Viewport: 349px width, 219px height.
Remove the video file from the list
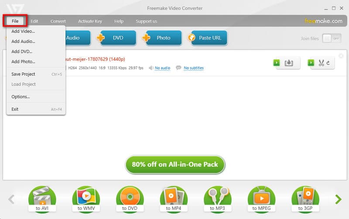click(341, 56)
